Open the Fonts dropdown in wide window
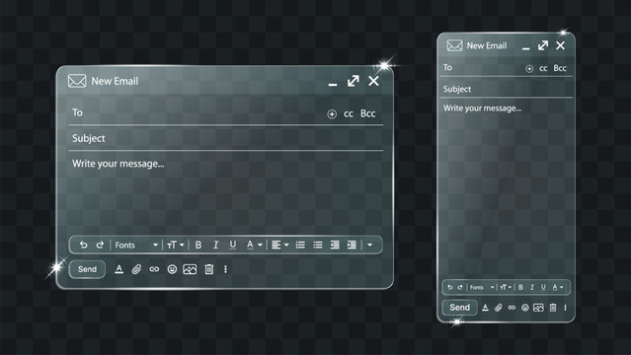This screenshot has width=631, height=355. pos(136,245)
